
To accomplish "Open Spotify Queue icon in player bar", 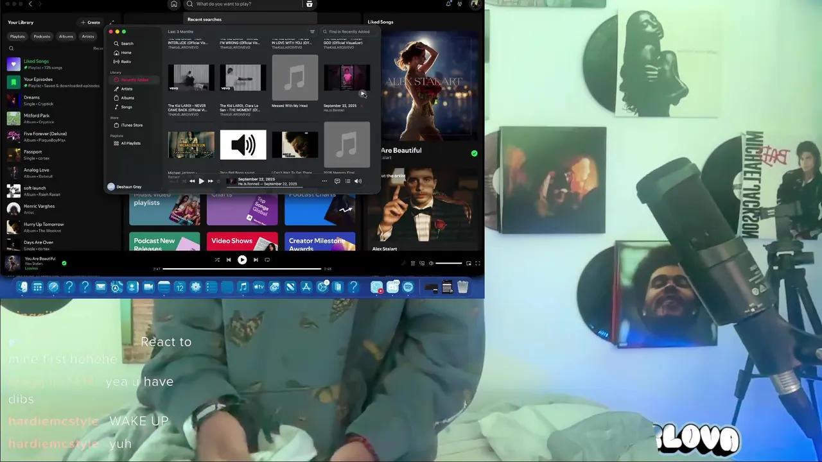I will point(412,263).
